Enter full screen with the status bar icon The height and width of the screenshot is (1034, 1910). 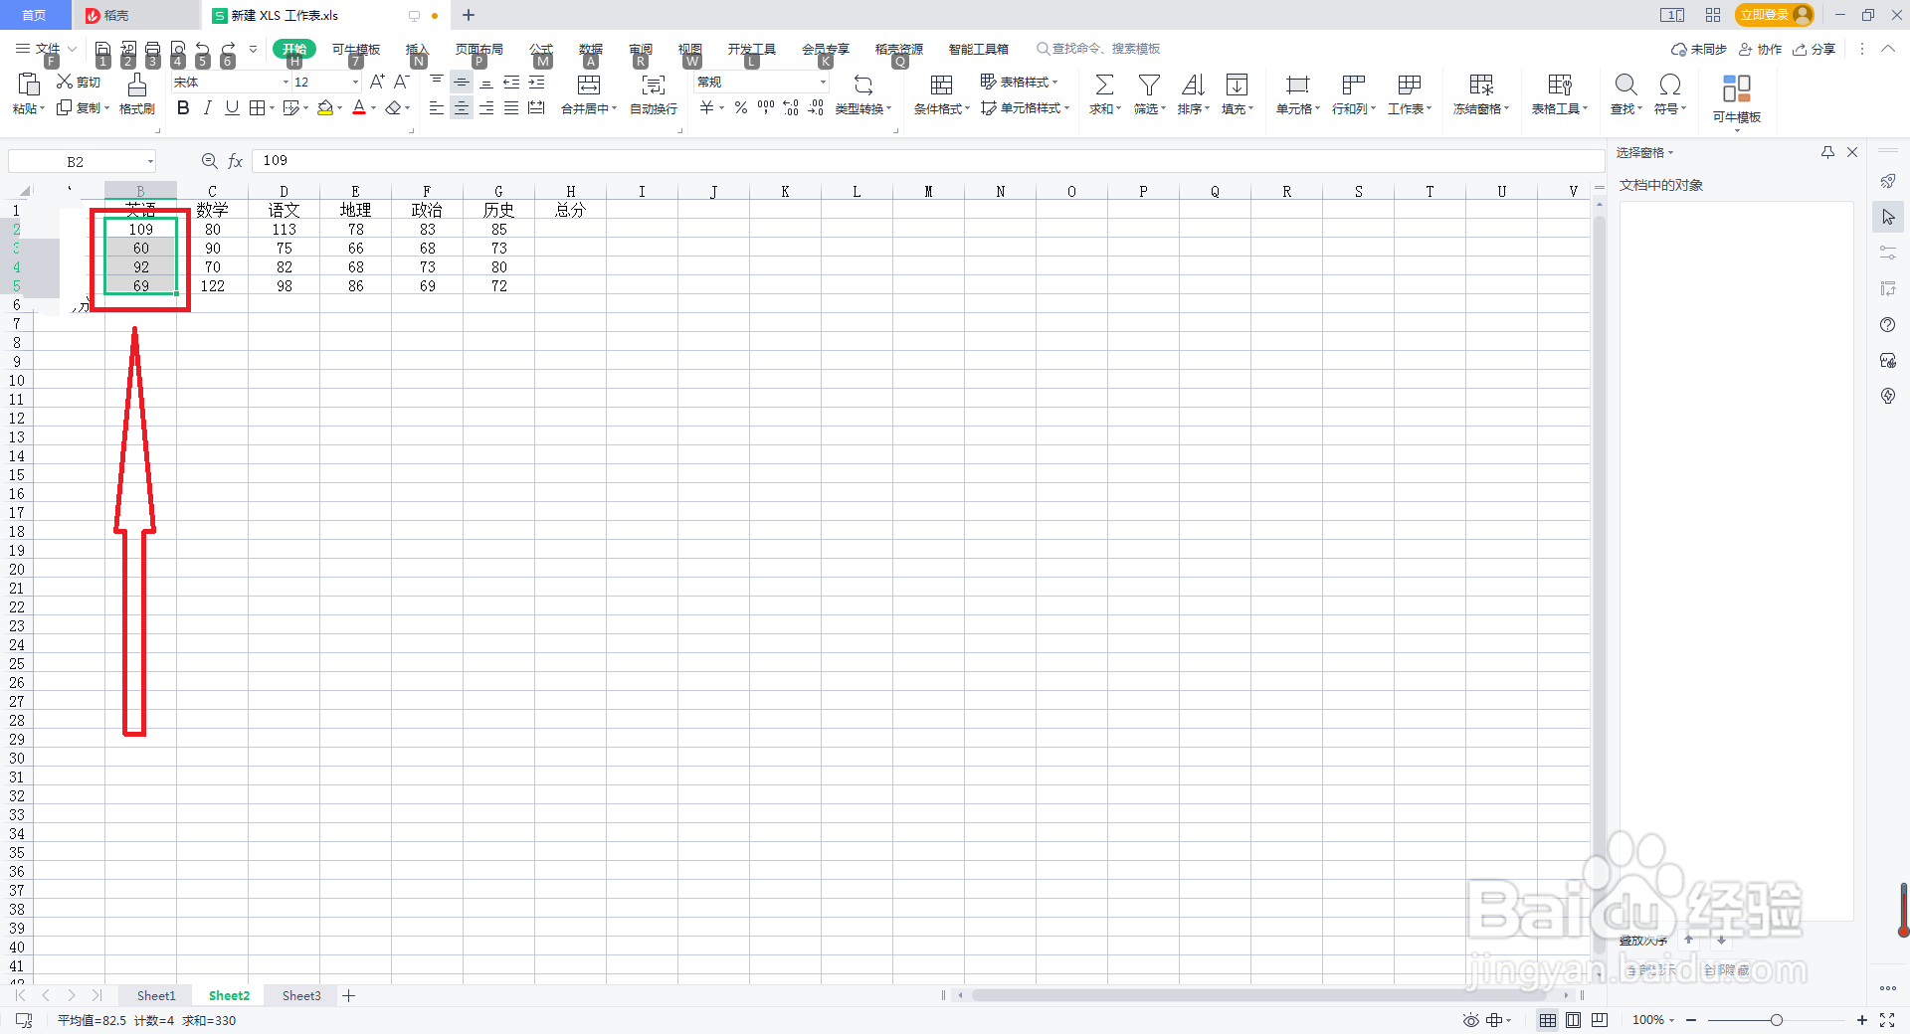tap(1887, 1020)
